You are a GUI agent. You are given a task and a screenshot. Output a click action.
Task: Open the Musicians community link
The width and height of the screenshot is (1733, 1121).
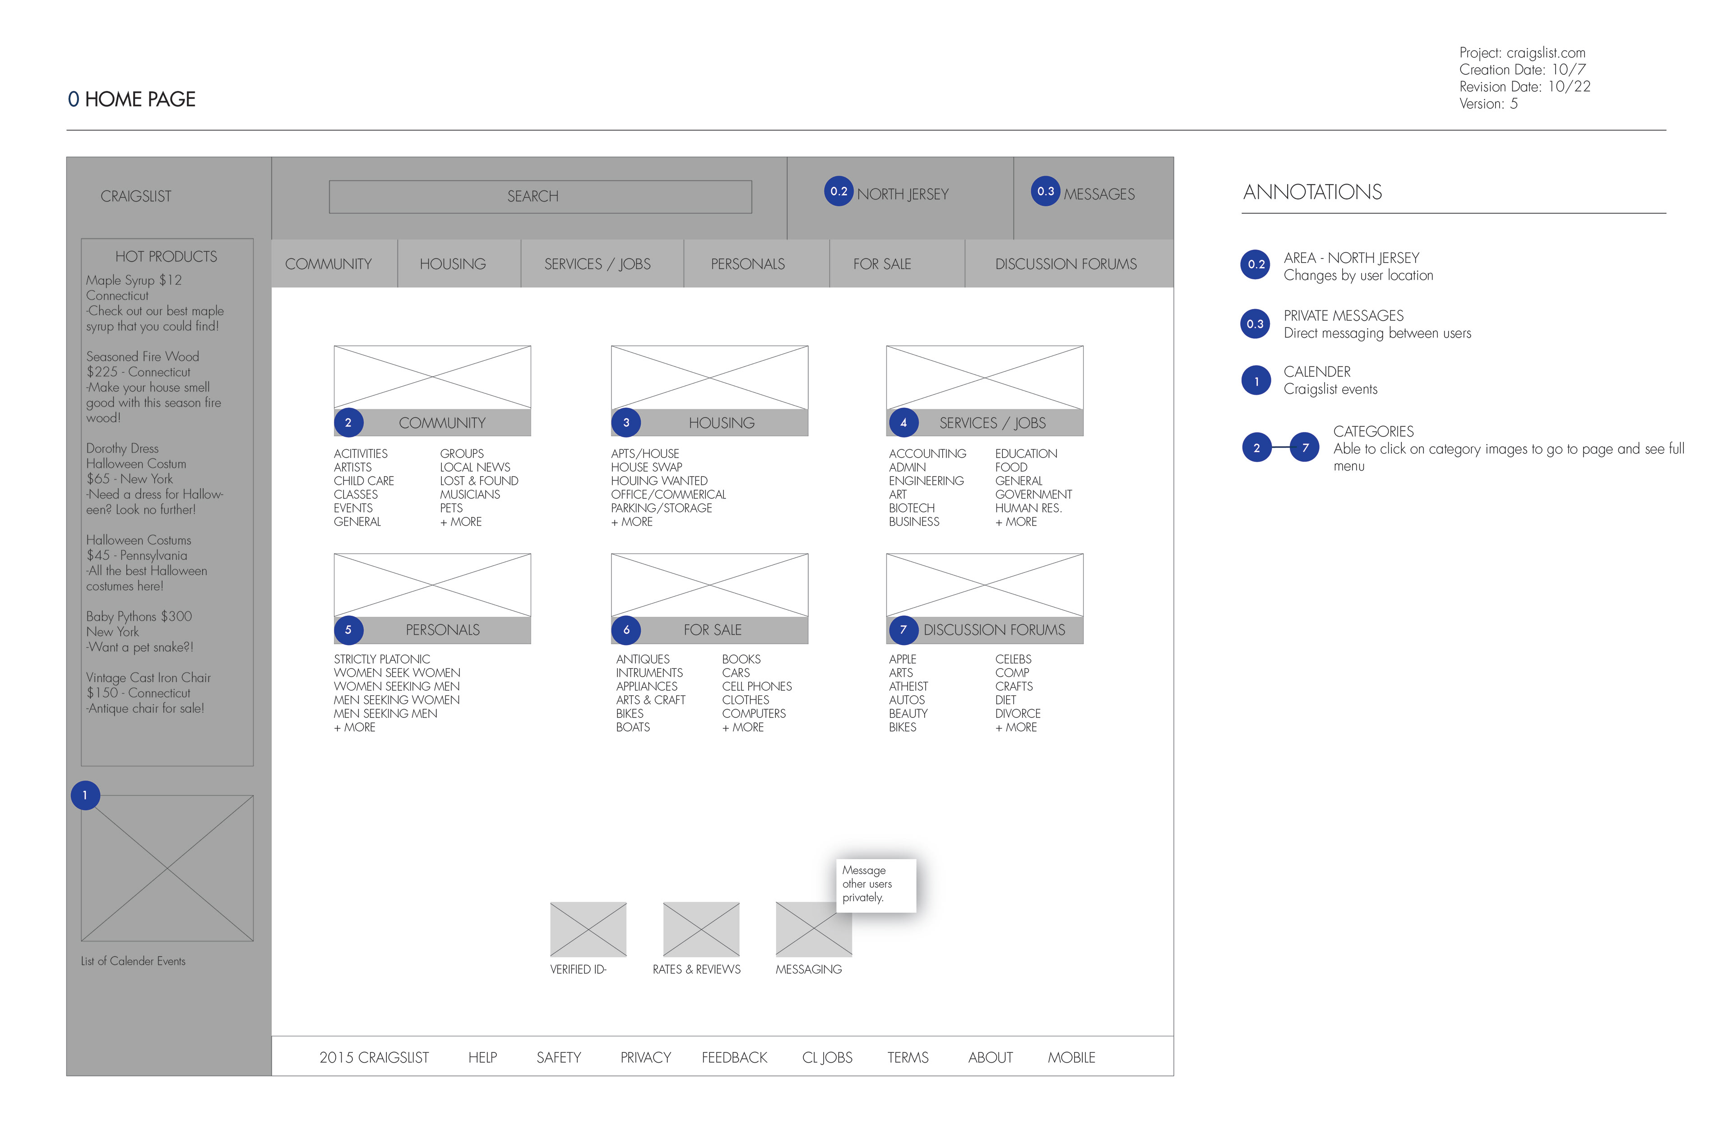click(470, 494)
